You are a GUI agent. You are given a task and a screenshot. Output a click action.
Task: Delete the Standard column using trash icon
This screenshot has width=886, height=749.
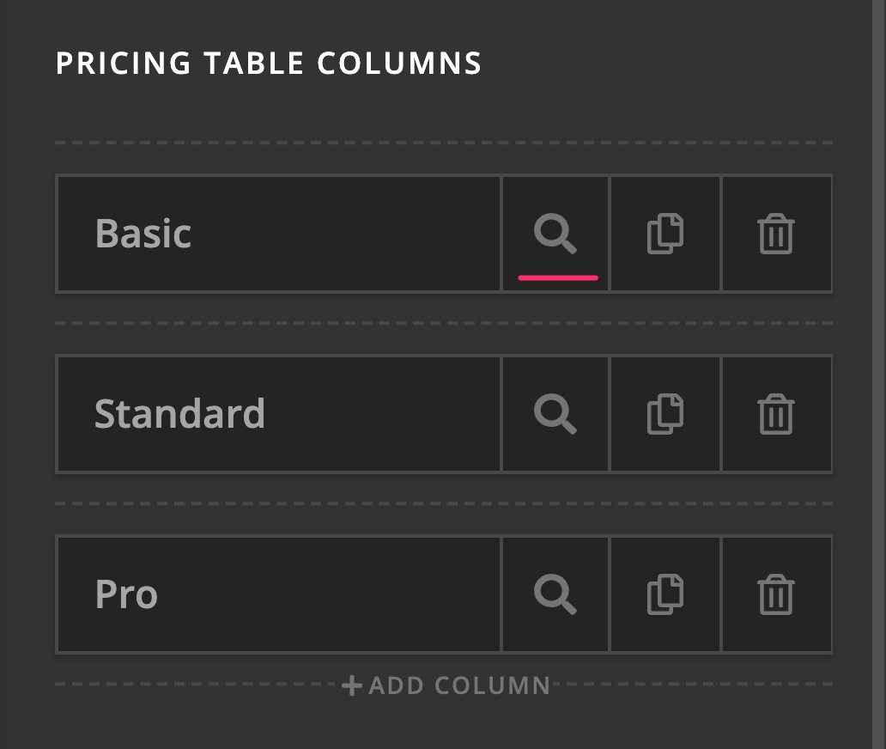coord(776,414)
